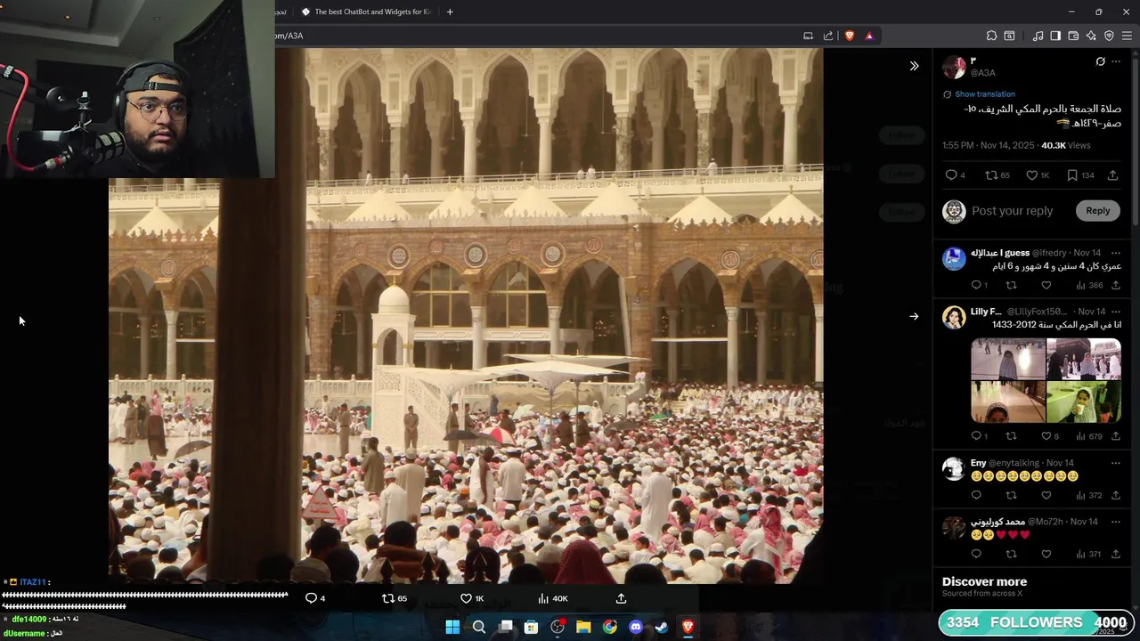Viewport: 1140px width, 641px height.
Task: Open the Leo AI sparkle icon
Action: click(x=1091, y=36)
